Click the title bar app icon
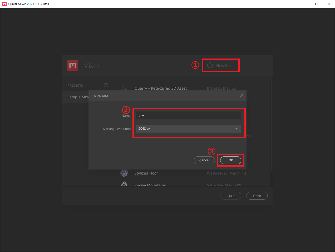 click(x=4, y=4)
